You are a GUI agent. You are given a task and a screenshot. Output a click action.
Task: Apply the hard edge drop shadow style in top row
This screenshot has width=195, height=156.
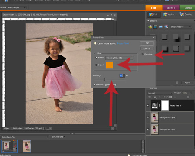click(x=164, y=37)
